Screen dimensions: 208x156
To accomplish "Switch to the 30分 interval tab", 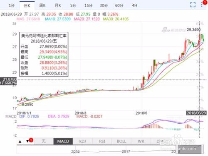I will pyautogui.click(x=104, y=5).
